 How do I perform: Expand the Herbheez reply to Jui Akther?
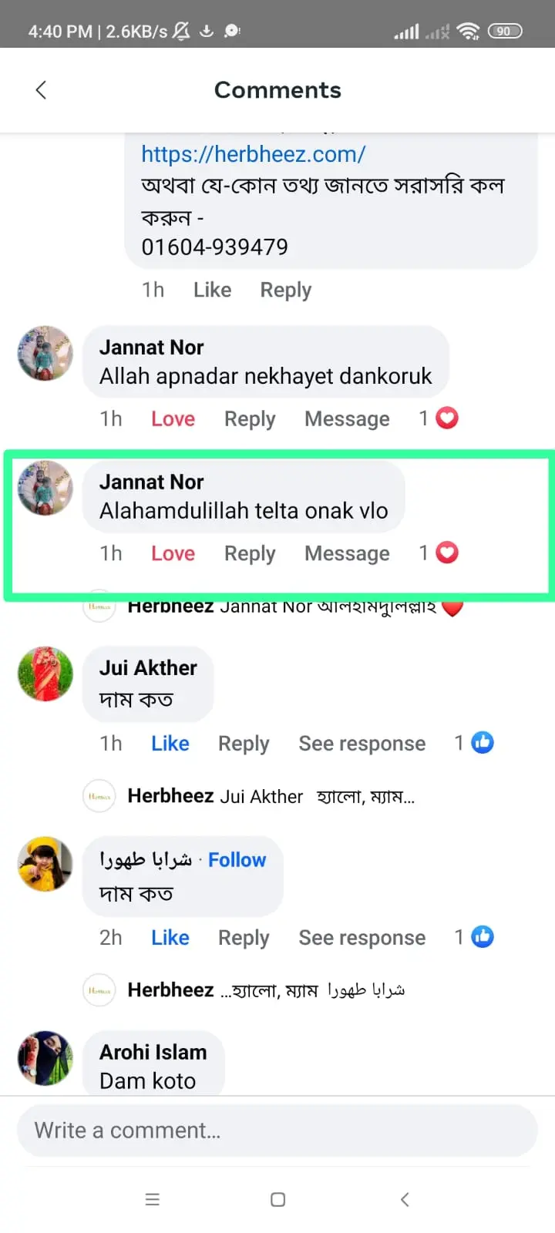click(271, 796)
